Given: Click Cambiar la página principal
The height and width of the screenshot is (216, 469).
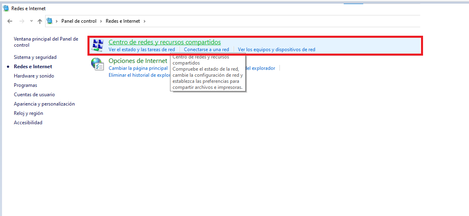Looking at the screenshot, I should point(138,68).
